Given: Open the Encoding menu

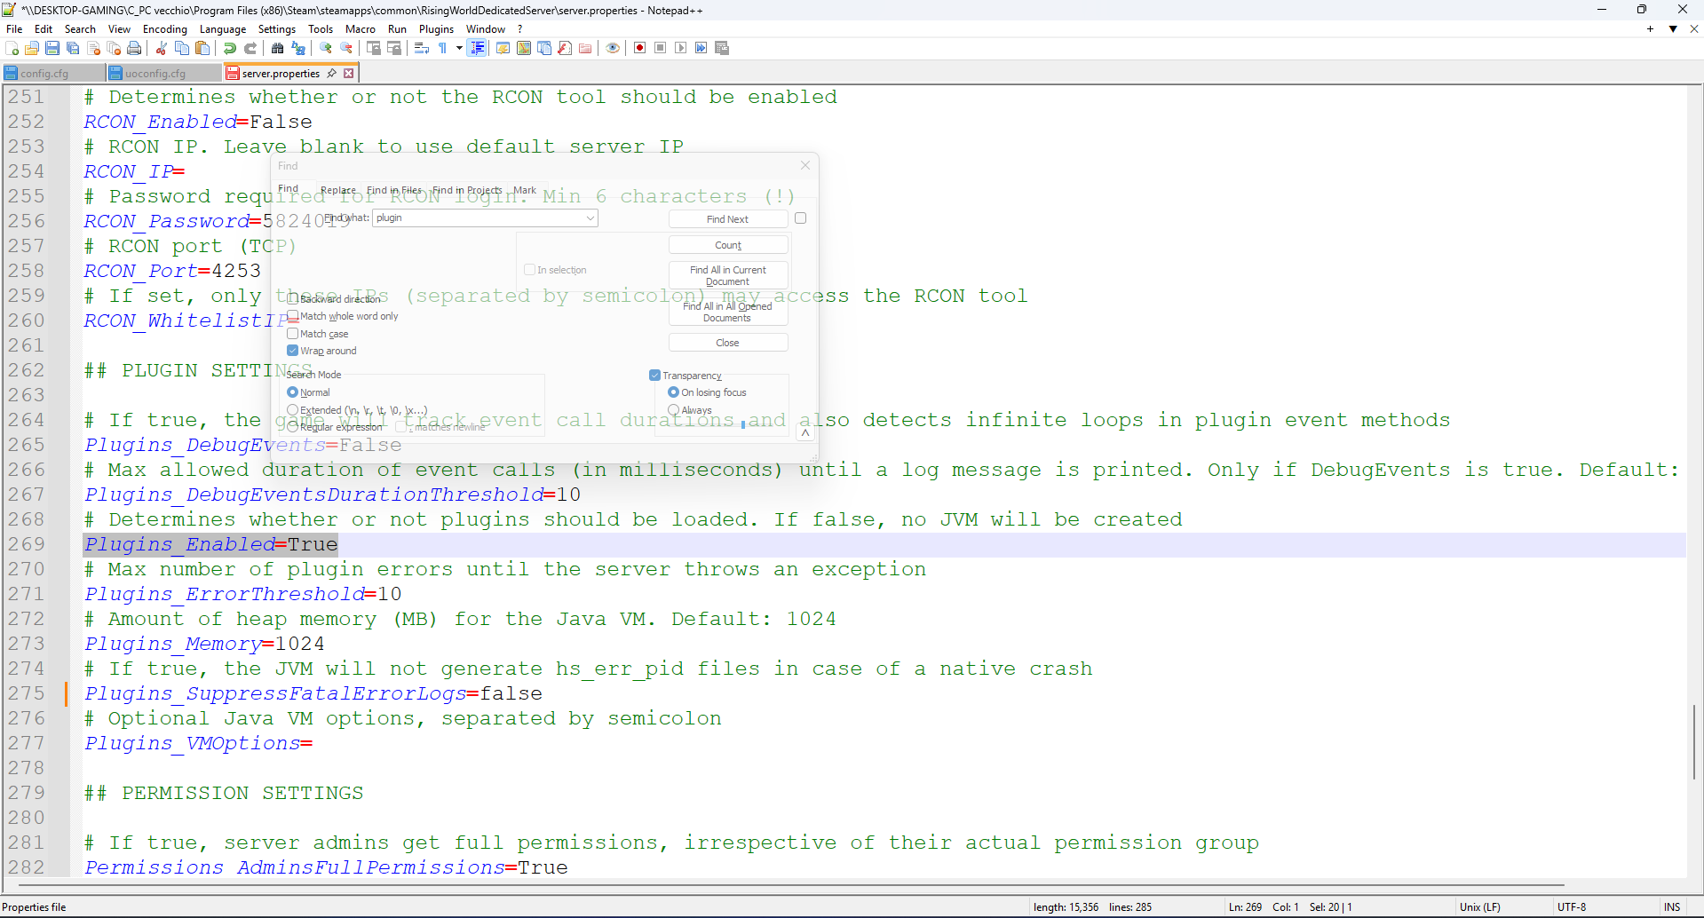Looking at the screenshot, I should (x=164, y=29).
